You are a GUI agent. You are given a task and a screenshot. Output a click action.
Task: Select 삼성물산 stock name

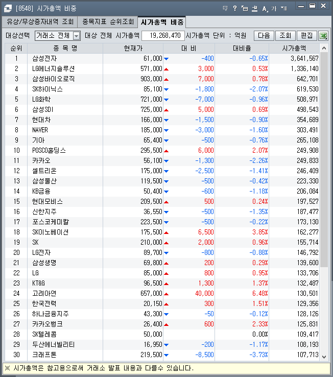coord(44,181)
